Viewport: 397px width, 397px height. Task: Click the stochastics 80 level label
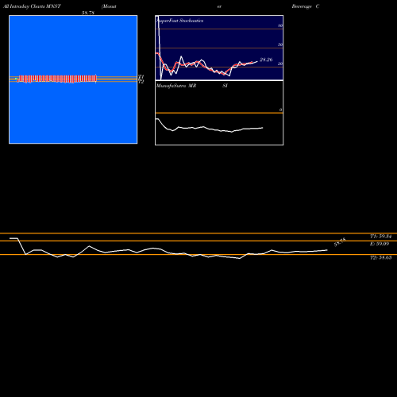(280, 25)
